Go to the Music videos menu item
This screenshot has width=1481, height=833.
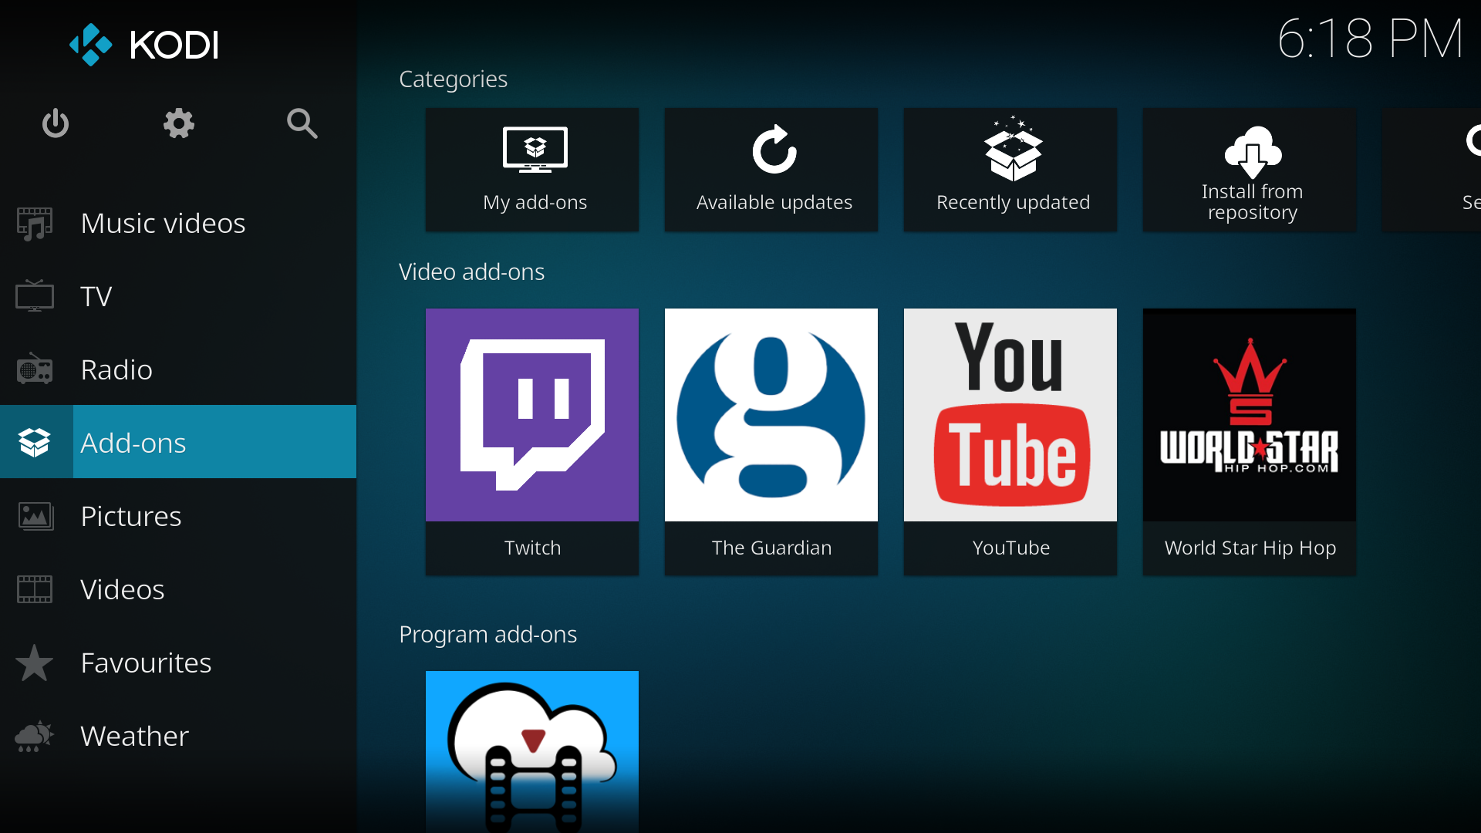coord(163,224)
